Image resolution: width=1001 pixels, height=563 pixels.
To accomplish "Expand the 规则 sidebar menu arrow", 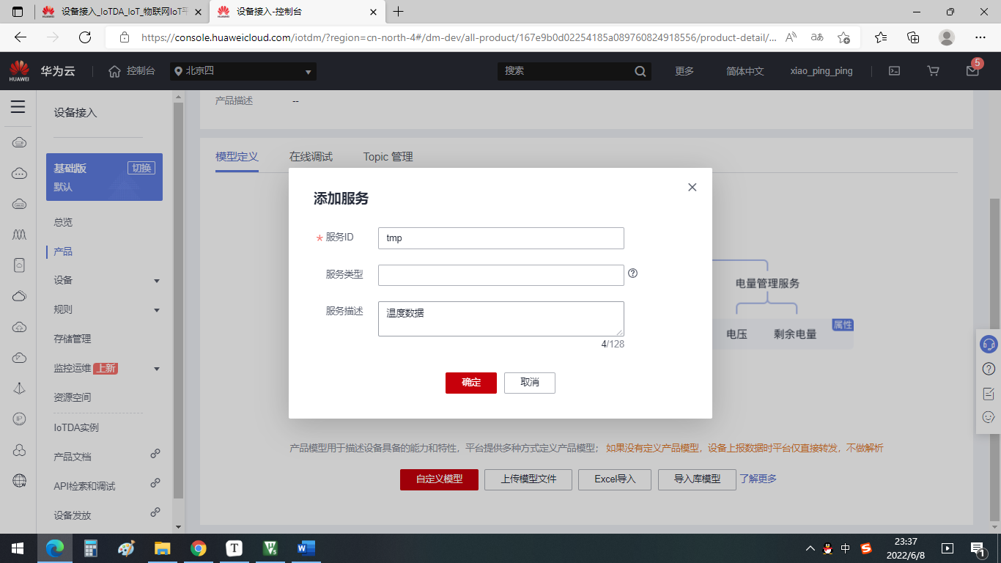I will [x=157, y=310].
